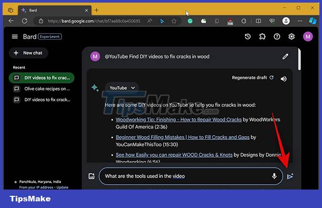
Task: Click the Experiment badge next to Bard
Action: (50, 36)
